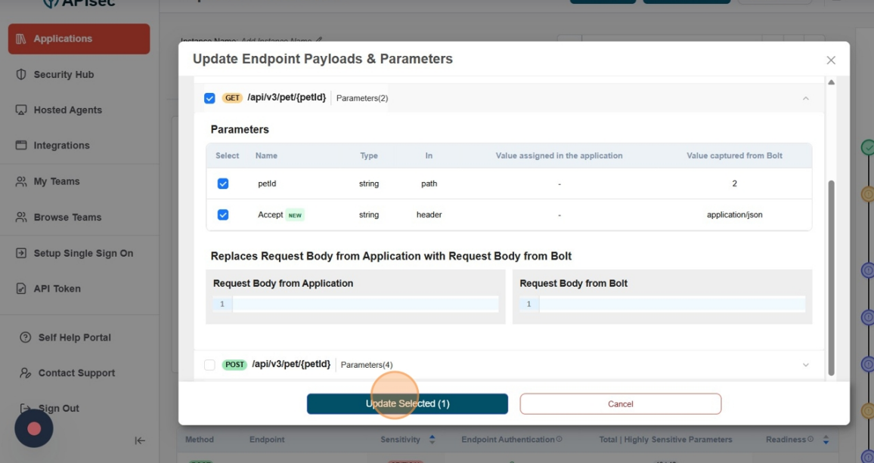
Task: Click the Applications sidebar icon
Action: pos(21,39)
